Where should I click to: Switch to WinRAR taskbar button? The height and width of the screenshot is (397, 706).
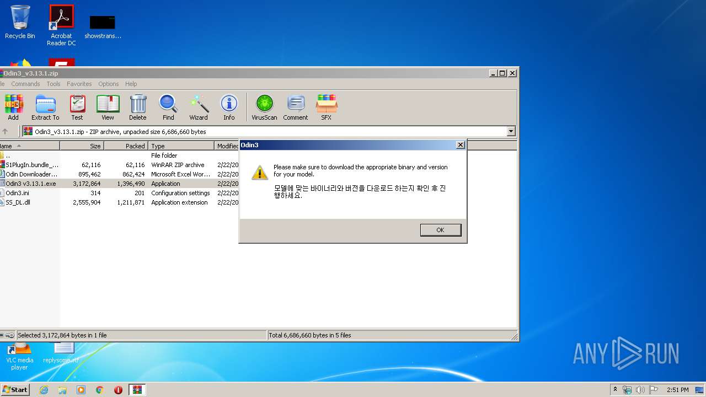(x=137, y=389)
